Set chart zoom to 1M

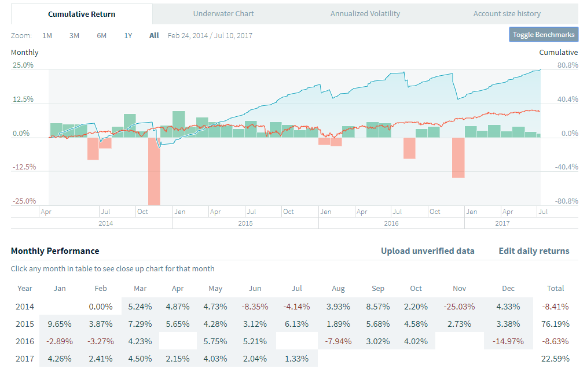coord(47,35)
